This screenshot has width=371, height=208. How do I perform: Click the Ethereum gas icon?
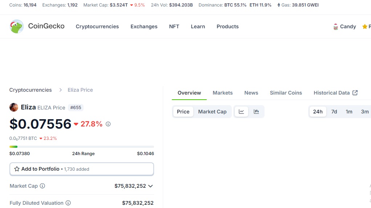(x=279, y=5)
